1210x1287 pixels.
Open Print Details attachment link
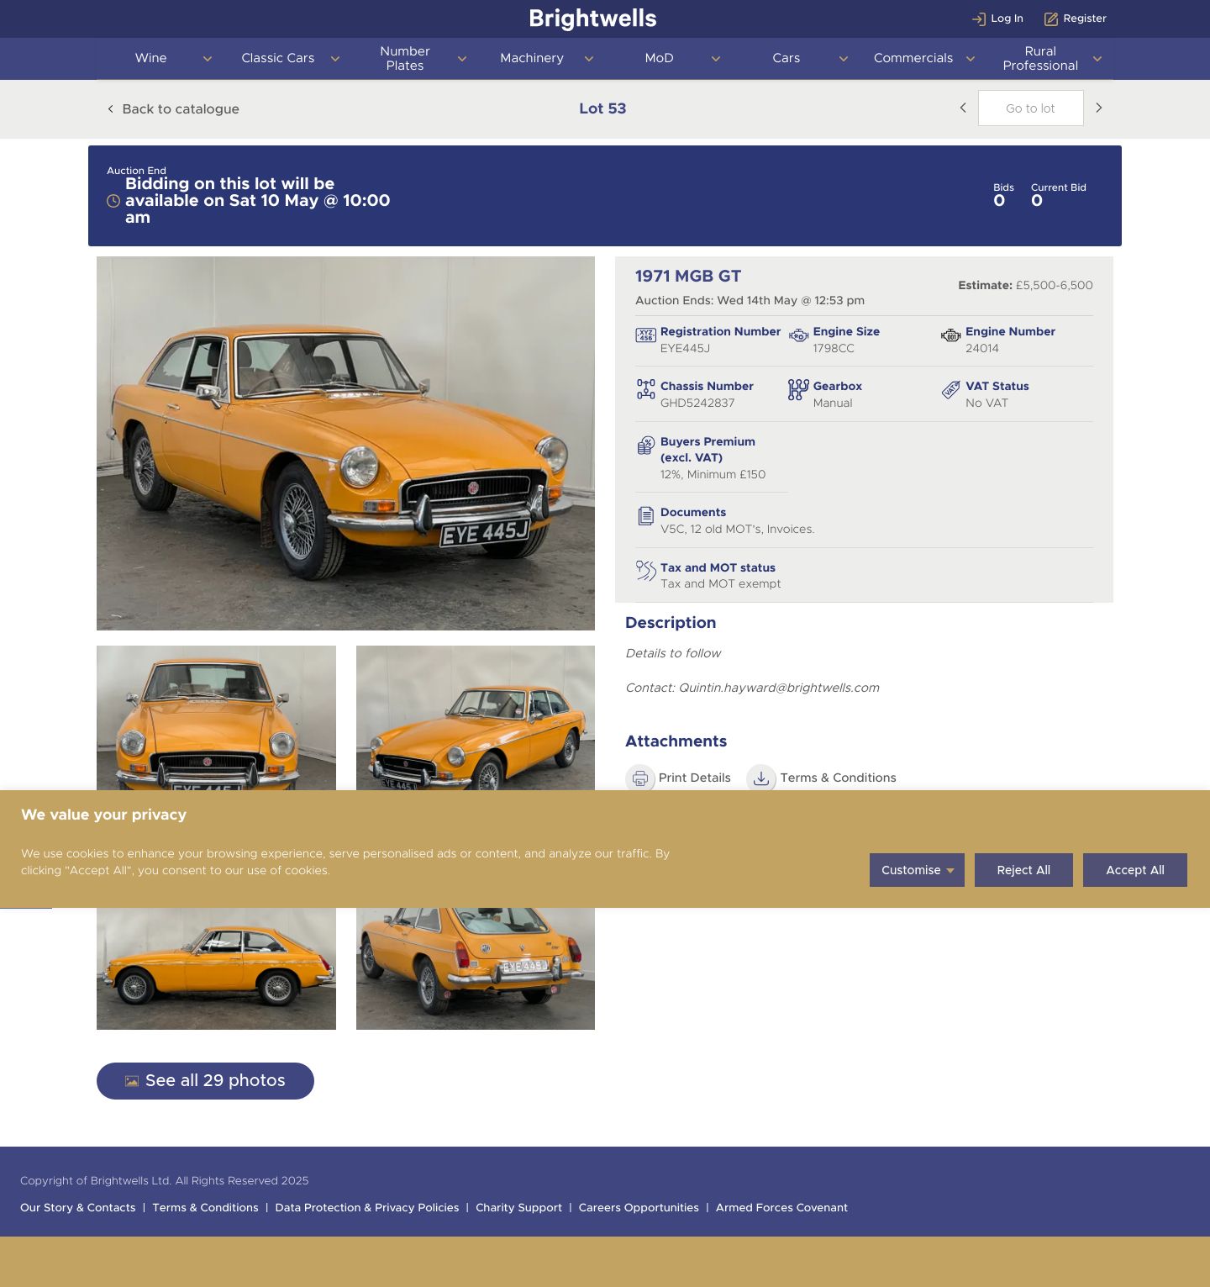694,778
